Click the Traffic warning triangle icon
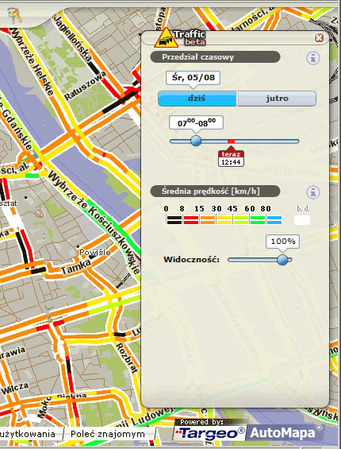Screen dimensions: 341x449 (166, 38)
